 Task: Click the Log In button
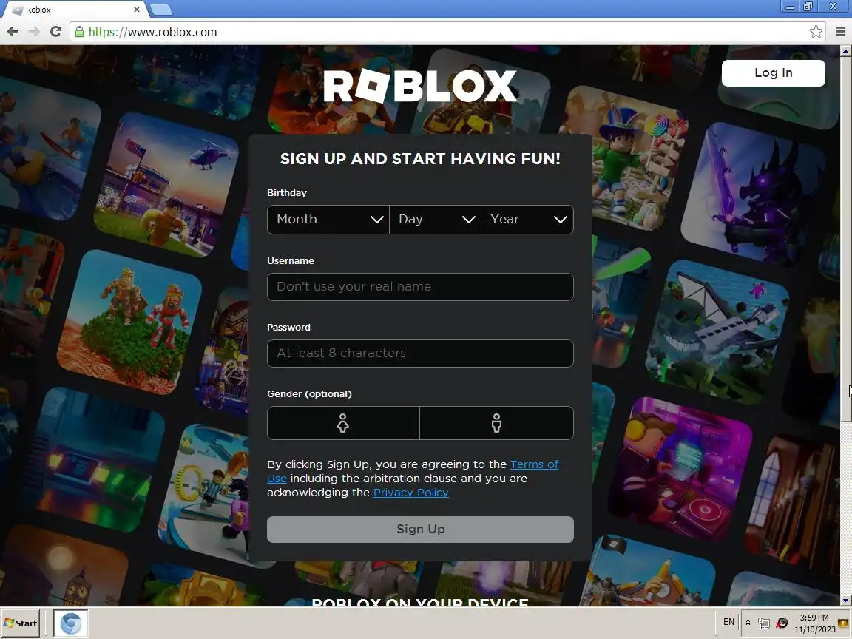(x=773, y=72)
